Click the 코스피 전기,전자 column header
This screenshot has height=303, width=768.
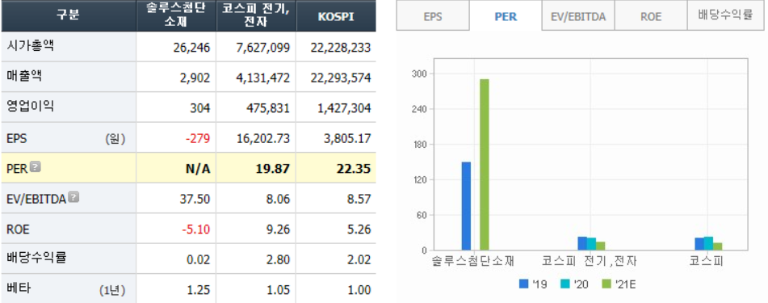(x=256, y=15)
